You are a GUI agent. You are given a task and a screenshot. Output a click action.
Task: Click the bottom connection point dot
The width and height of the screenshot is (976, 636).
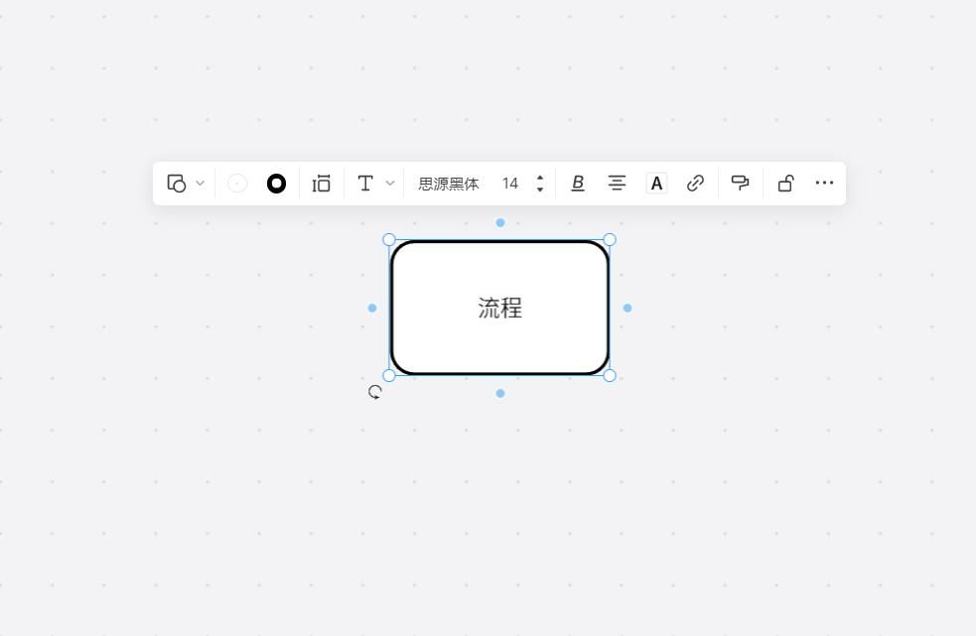coord(500,393)
